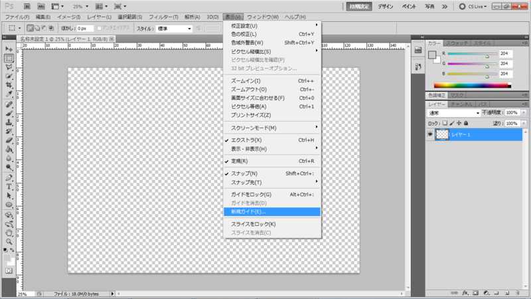Select the Type tool

pos(9,187)
